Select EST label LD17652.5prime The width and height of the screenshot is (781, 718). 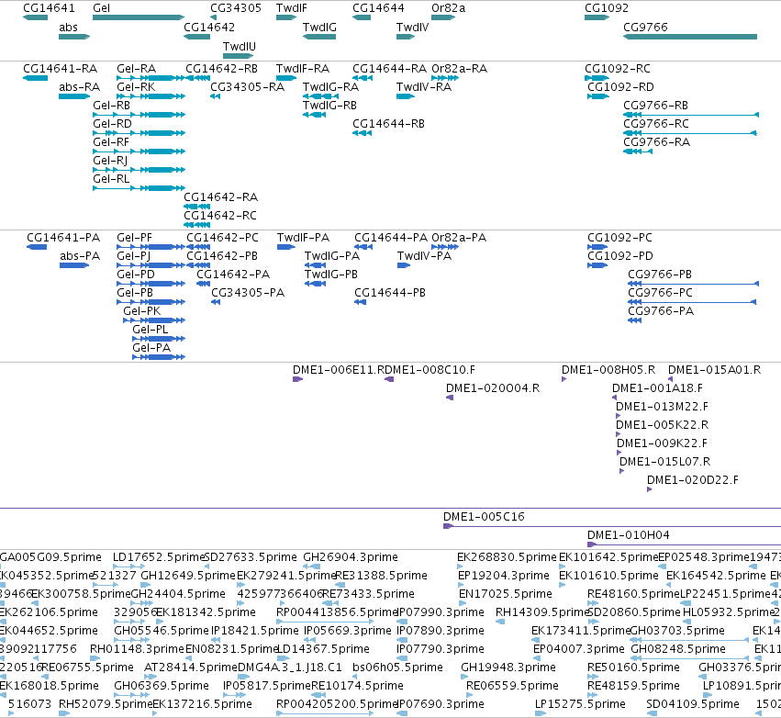(x=159, y=556)
